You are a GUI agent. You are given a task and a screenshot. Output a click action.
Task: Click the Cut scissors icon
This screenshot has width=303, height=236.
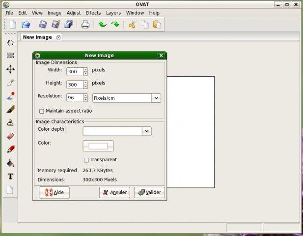point(132,25)
